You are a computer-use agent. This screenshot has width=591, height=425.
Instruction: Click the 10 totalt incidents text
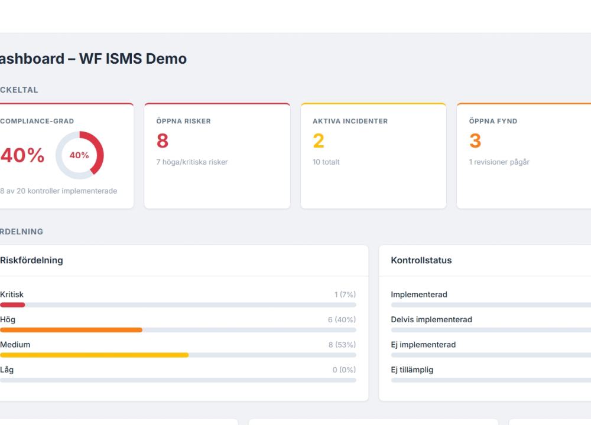[326, 162]
